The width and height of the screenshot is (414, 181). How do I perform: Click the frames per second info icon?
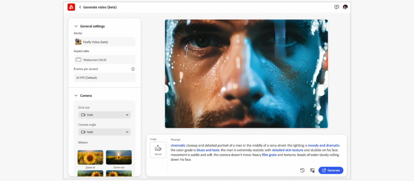133,69
